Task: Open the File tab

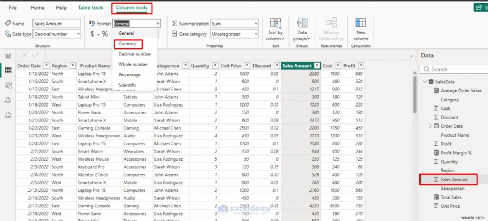Action: pyautogui.click(x=13, y=8)
